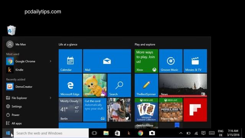The height and width of the screenshot is (138, 245).
Task: Open the camera app on the taskbar
Action: 152,133
